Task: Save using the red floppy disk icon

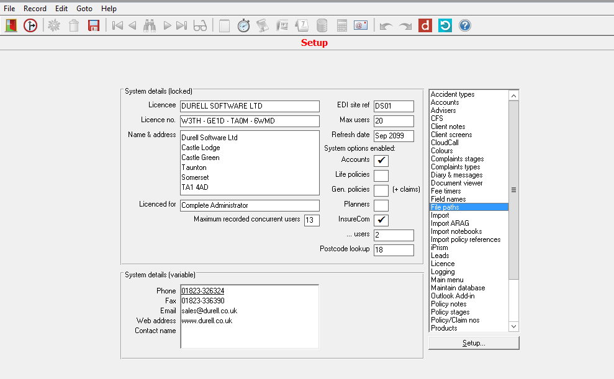Action: (94, 26)
